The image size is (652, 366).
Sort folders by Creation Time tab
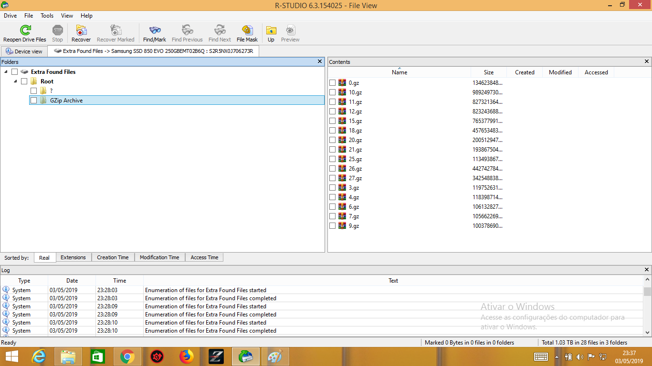point(113,257)
